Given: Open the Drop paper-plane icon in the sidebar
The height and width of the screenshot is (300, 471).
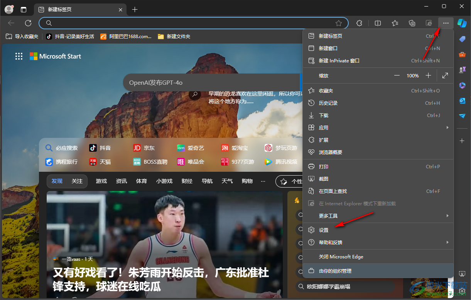Looking at the screenshot, I should 462,116.
